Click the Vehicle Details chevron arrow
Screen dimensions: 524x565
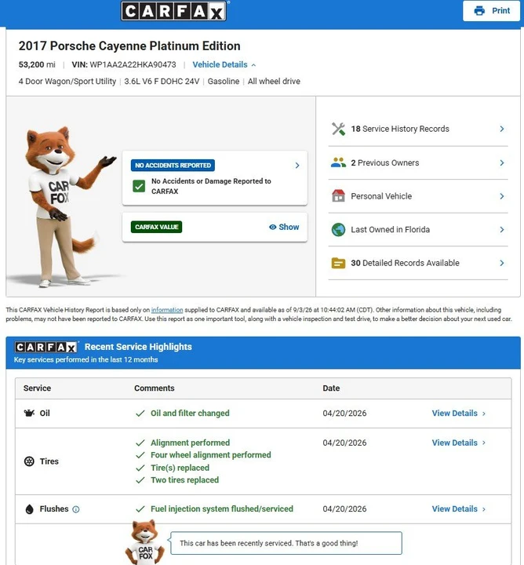click(x=253, y=65)
